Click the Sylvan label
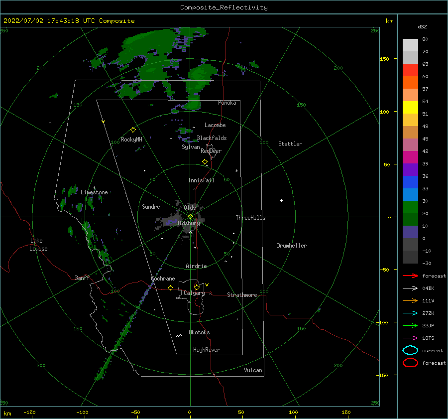The width and height of the screenshot is (448, 419). pyautogui.click(x=191, y=147)
